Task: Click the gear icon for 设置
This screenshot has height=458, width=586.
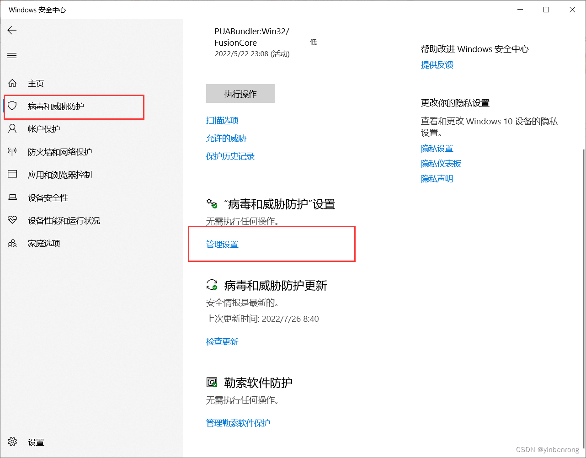Action: pyautogui.click(x=12, y=442)
